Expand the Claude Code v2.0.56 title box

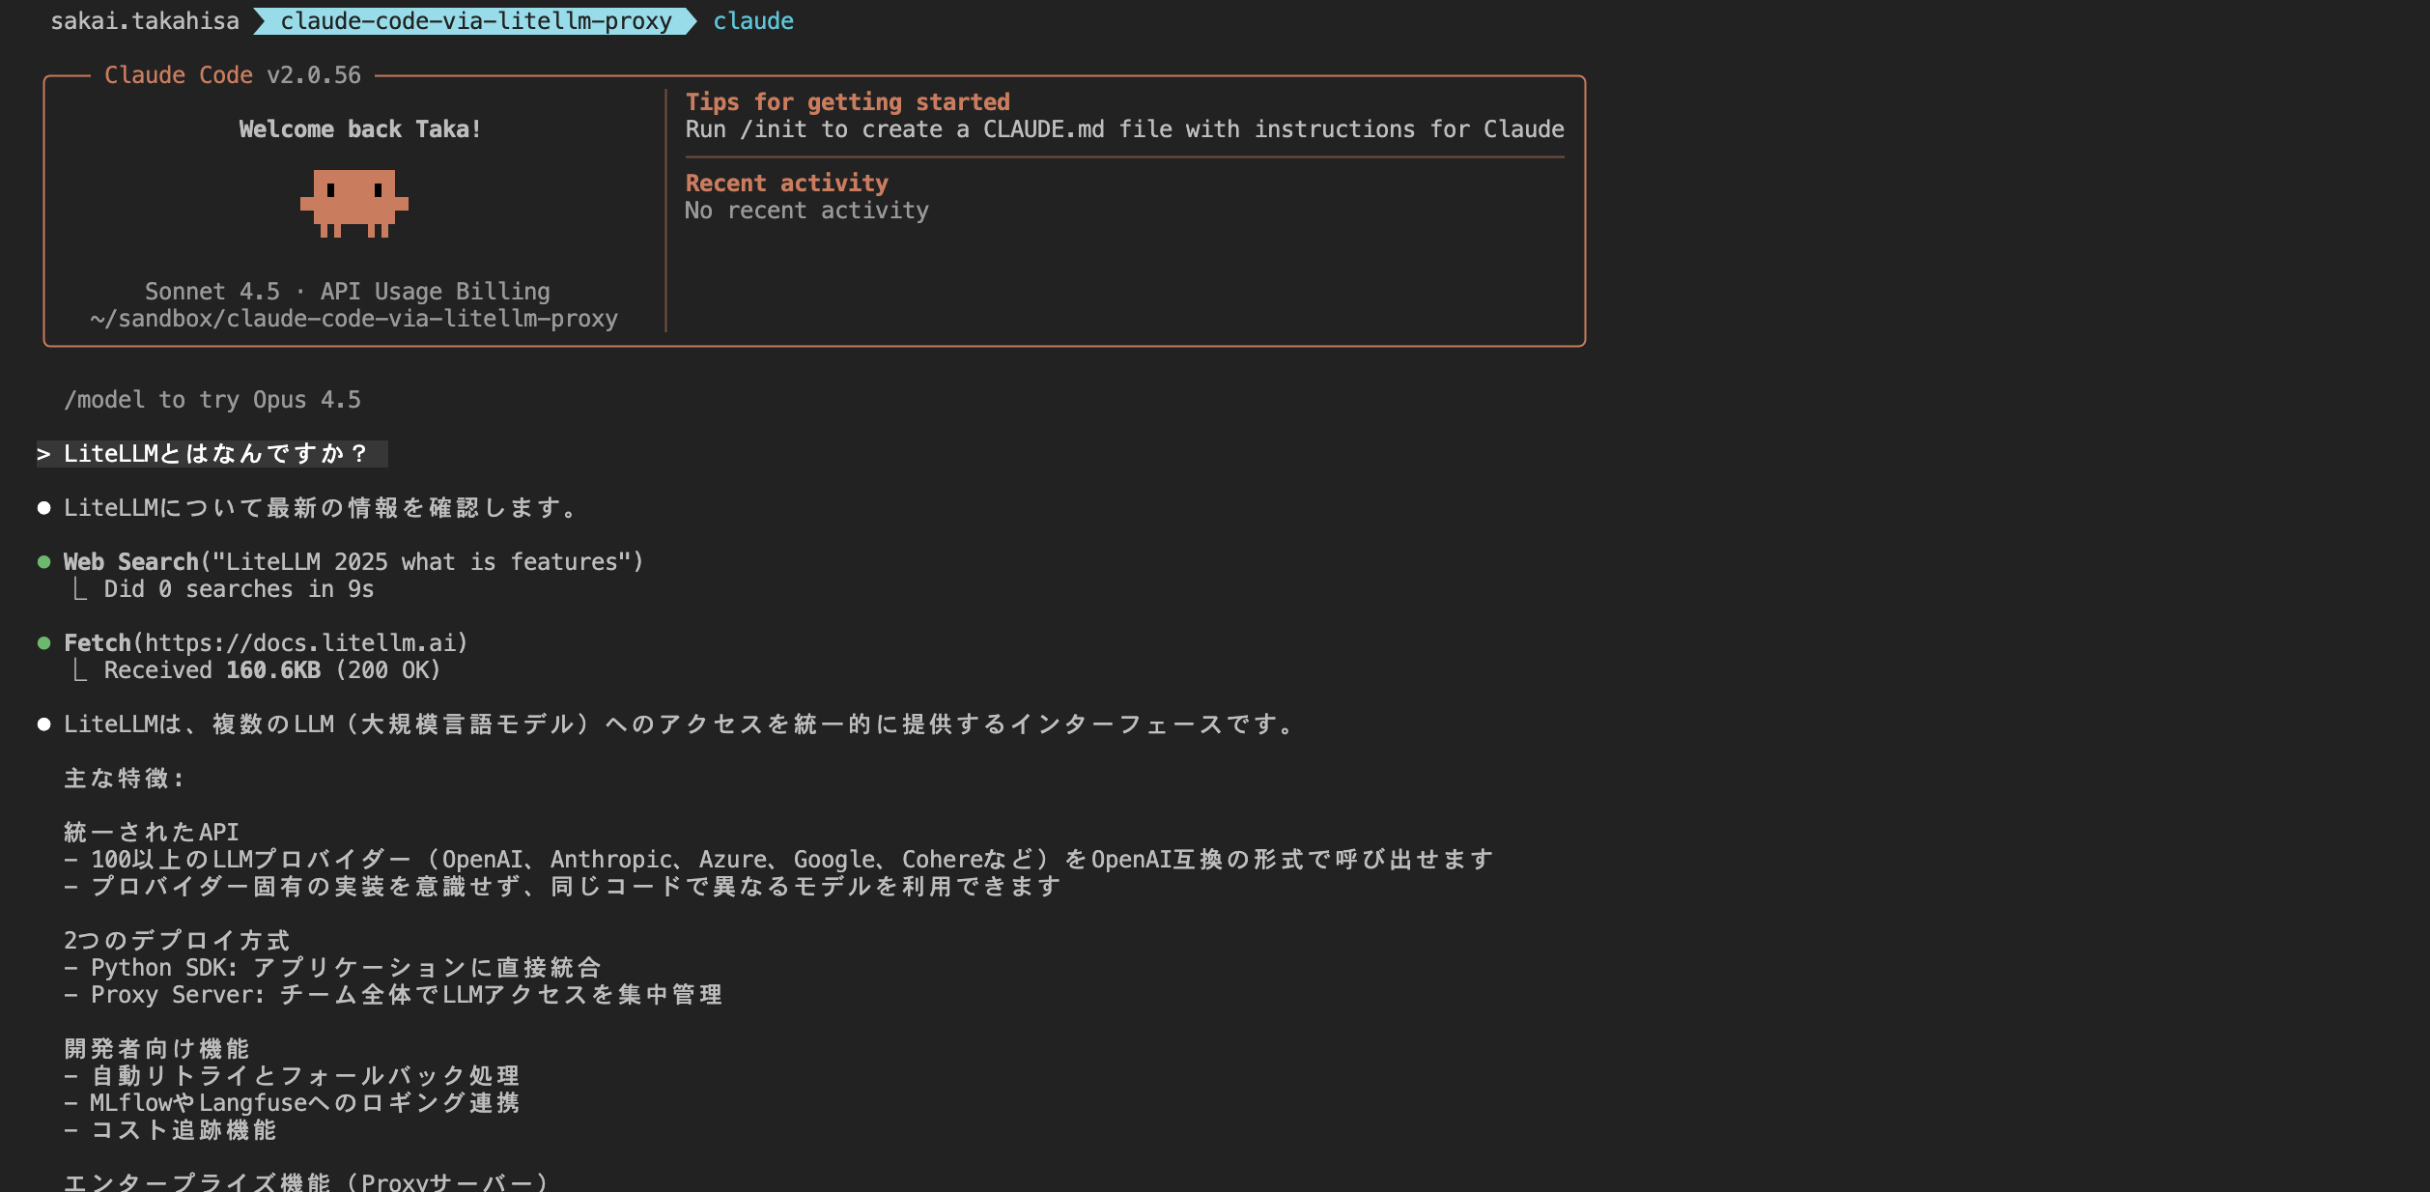pyautogui.click(x=232, y=74)
